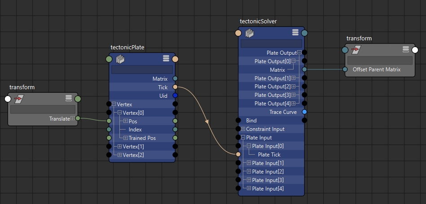The height and width of the screenshot is (204, 426).
Task: Toggle view mode bars icon on tectonicPlate node
Action: (x=166, y=59)
